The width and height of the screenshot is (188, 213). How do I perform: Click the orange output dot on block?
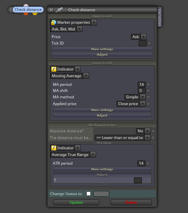coord(26,13)
